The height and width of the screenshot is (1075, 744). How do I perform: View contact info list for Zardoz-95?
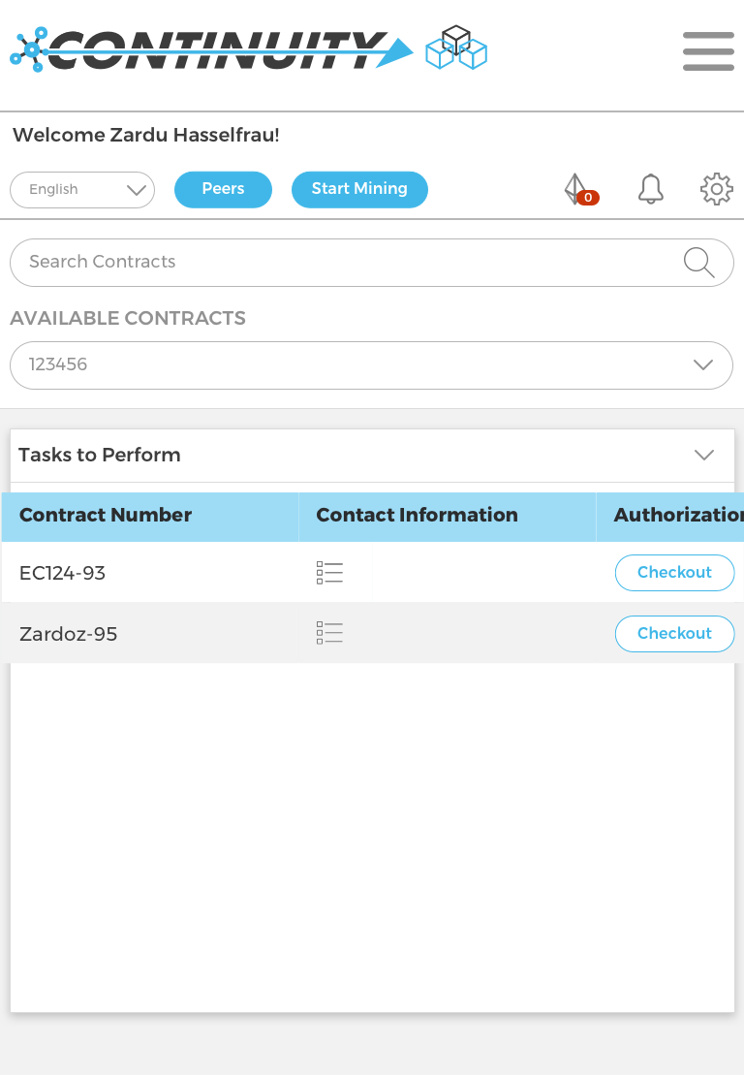(x=329, y=633)
